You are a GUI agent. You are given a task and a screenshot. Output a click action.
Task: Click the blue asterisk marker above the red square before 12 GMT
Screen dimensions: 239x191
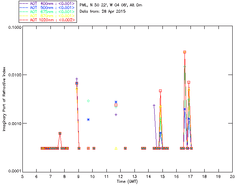tap(116, 102)
